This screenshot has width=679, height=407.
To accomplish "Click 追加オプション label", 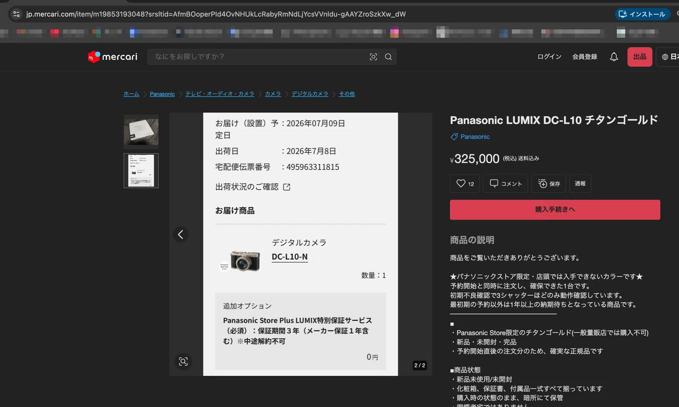I will click(247, 306).
